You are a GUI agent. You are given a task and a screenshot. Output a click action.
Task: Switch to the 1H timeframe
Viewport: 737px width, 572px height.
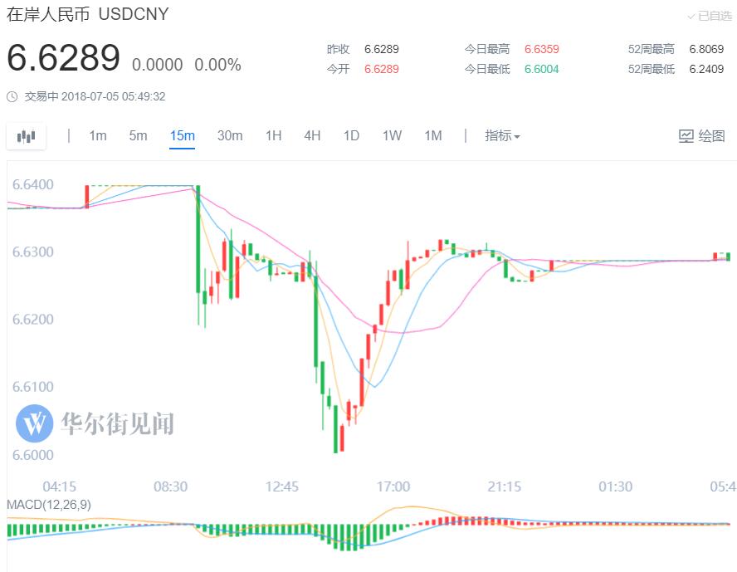273,136
